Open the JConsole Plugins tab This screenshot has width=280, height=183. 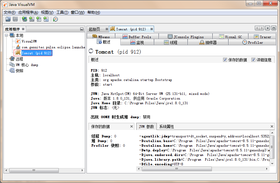click(186, 37)
